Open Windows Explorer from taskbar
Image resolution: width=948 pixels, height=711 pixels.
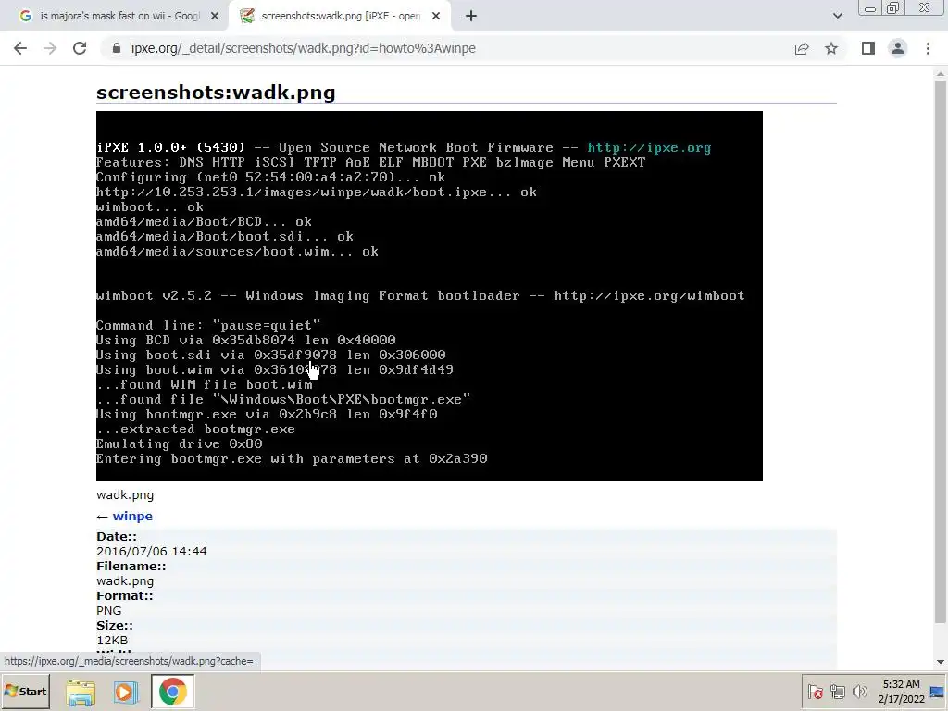click(x=81, y=692)
